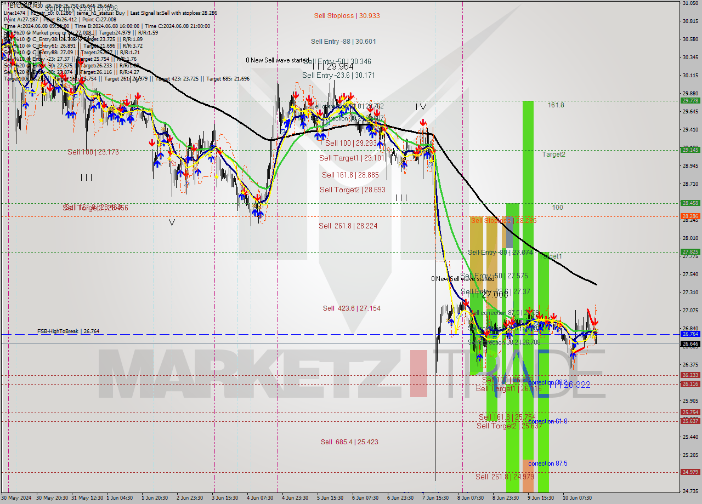Click the 'Sell Entry -88 | 30.601' label
This screenshot has width=702, height=504.
(343, 42)
